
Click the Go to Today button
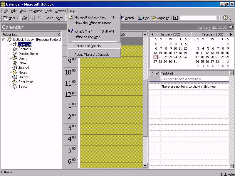(54, 18)
